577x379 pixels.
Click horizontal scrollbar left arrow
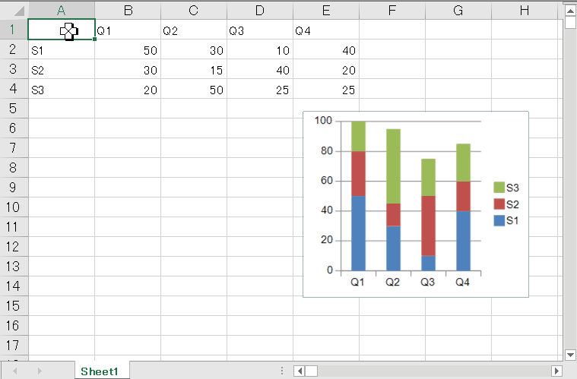(300, 371)
